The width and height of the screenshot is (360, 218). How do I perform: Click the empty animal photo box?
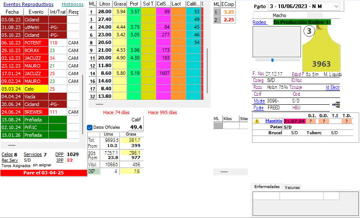click(277, 41)
